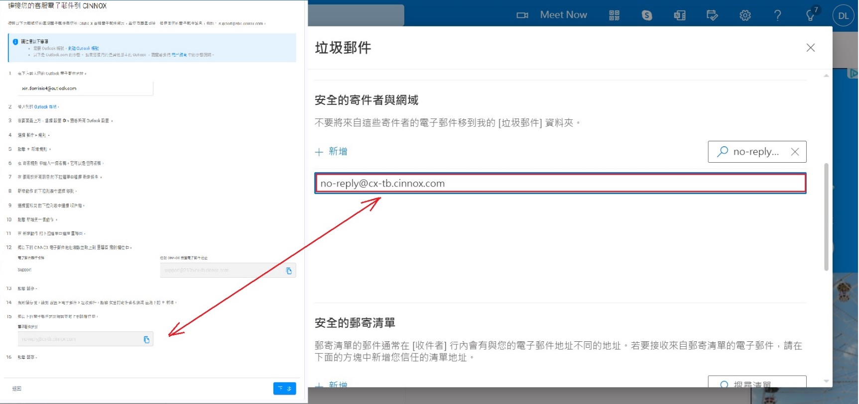This screenshot has height=404, width=859.
Task: Click the Outlook email address input field
Action: (85, 89)
